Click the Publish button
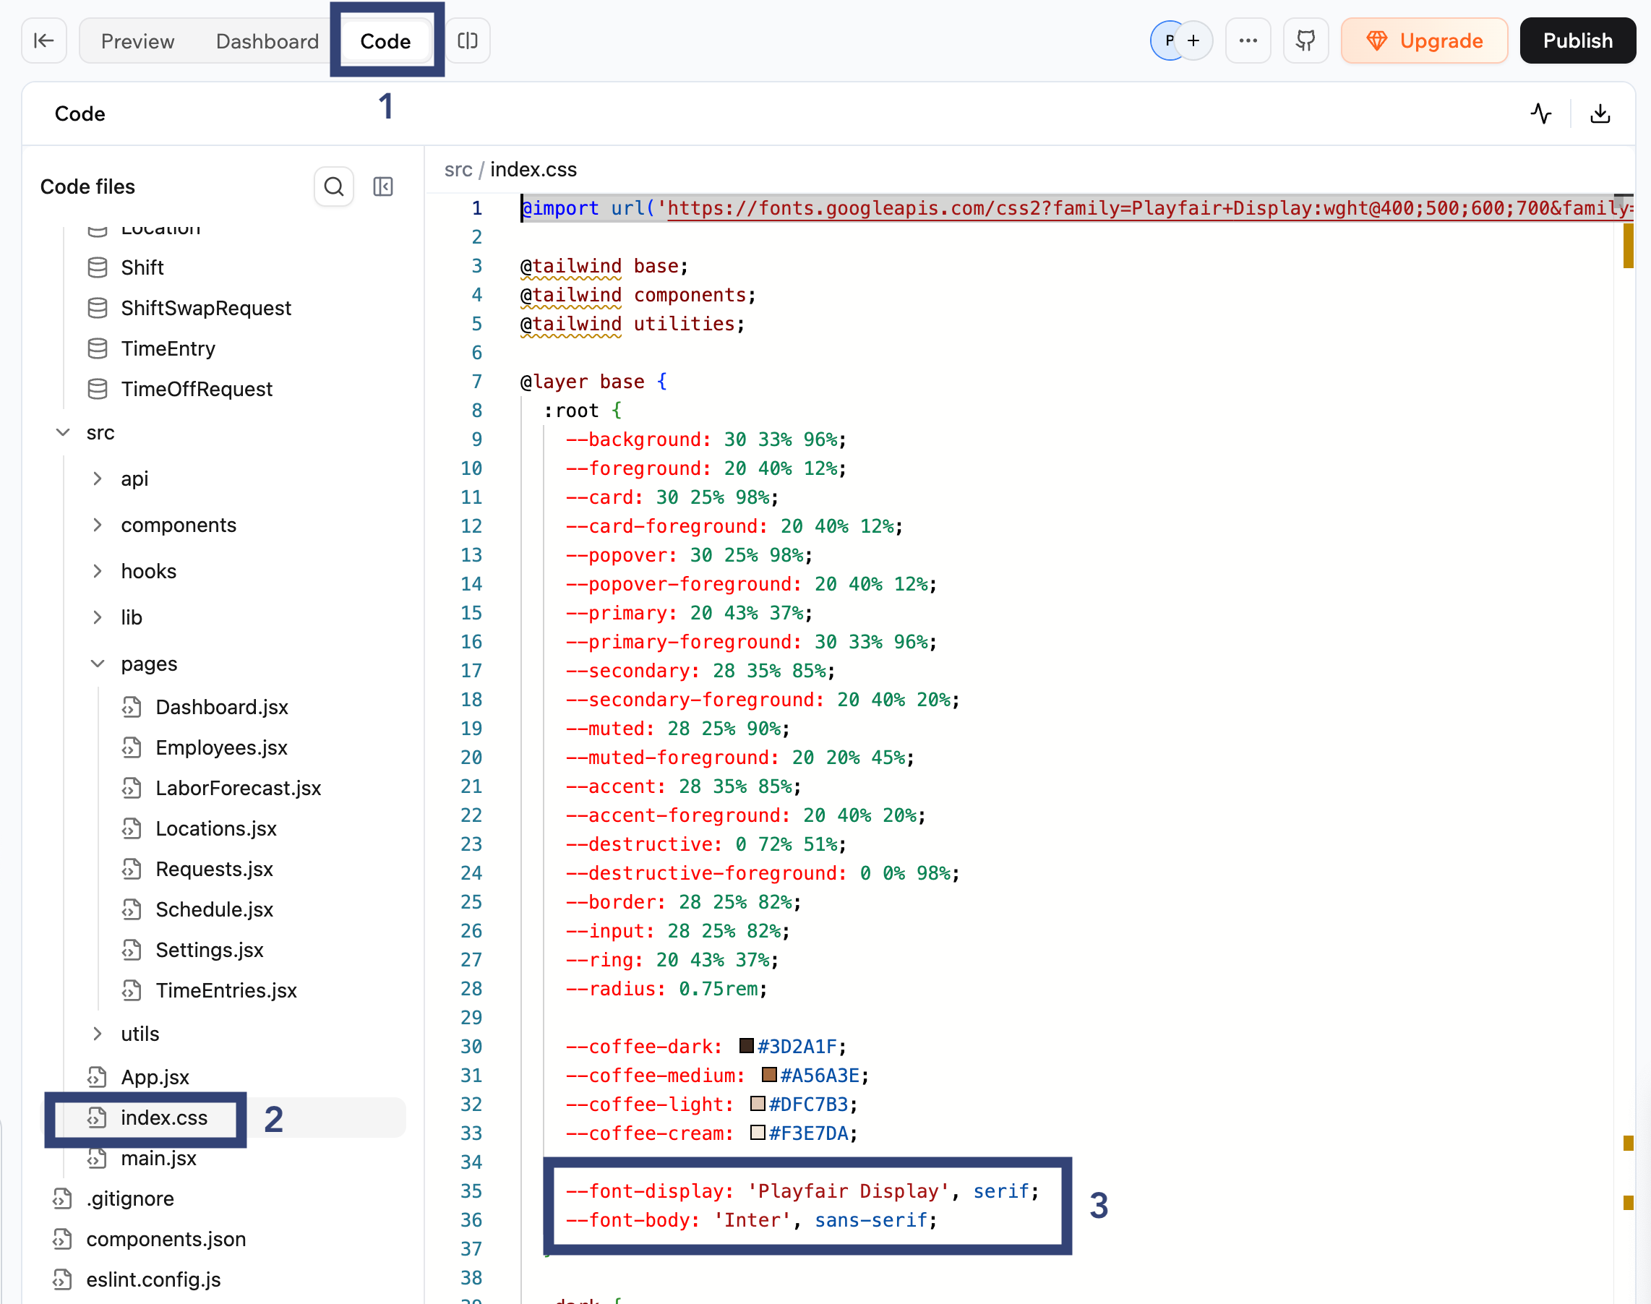Image resolution: width=1651 pixels, height=1304 pixels. (x=1578, y=40)
